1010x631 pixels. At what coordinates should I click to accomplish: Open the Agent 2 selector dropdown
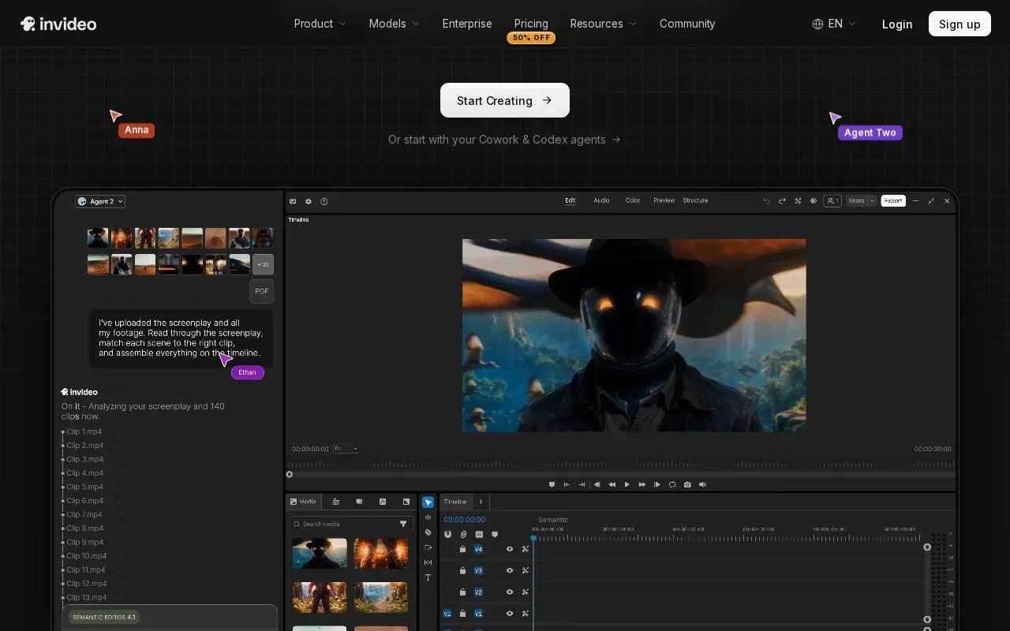click(x=100, y=201)
